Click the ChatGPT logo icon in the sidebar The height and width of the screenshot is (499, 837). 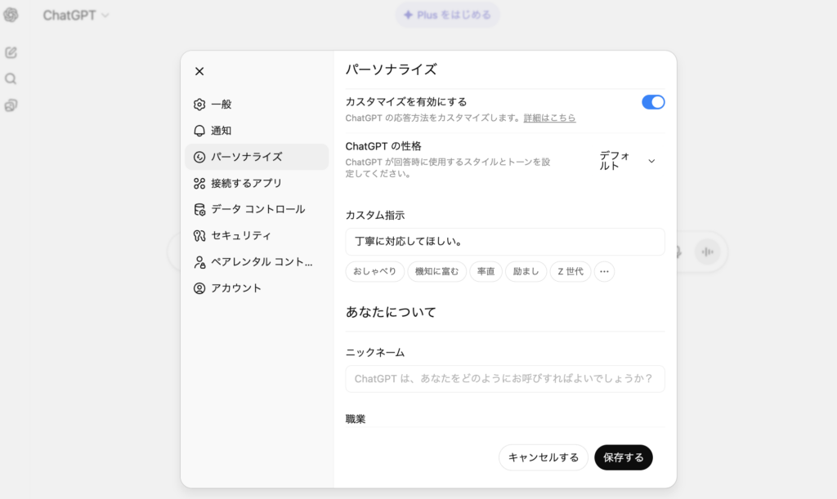11,16
